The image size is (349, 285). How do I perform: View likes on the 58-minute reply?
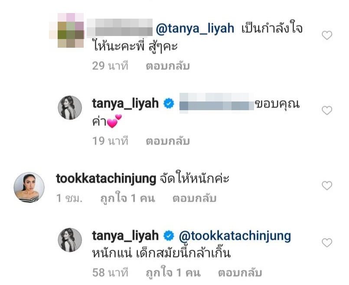[x=173, y=273]
